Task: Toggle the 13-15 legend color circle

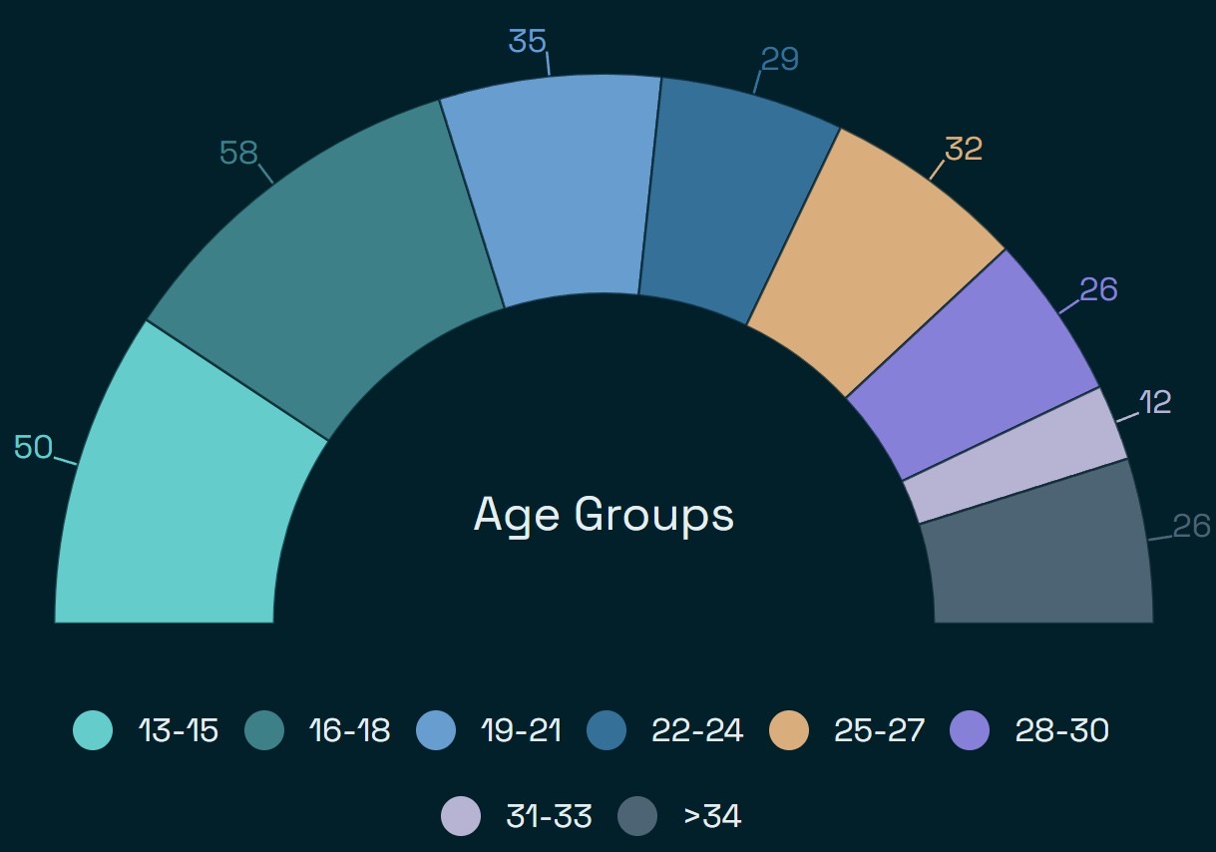Action: (x=93, y=730)
